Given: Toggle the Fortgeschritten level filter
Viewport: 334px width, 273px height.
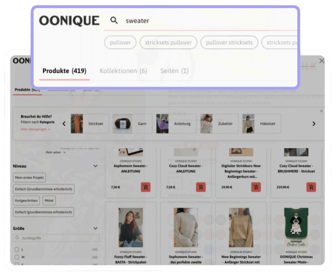Looking at the screenshot, I should [x=26, y=201].
